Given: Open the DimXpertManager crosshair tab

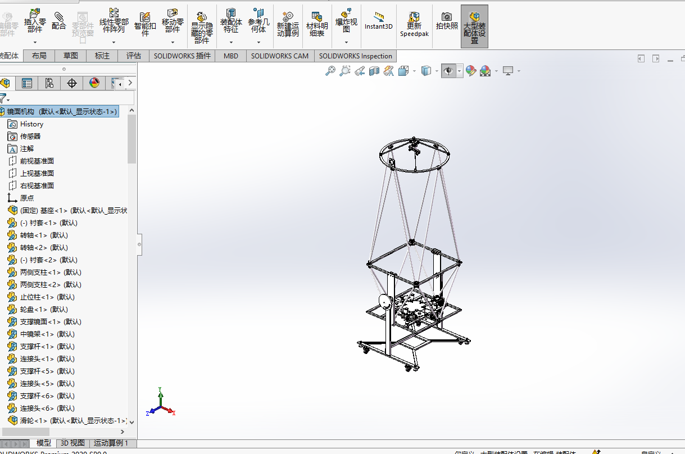Looking at the screenshot, I should pyautogui.click(x=71, y=83).
